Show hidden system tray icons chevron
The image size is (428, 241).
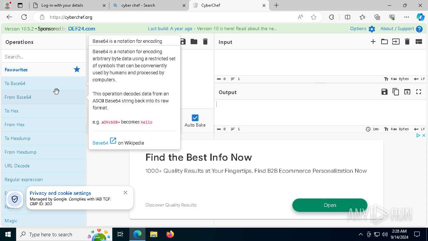tap(360, 234)
